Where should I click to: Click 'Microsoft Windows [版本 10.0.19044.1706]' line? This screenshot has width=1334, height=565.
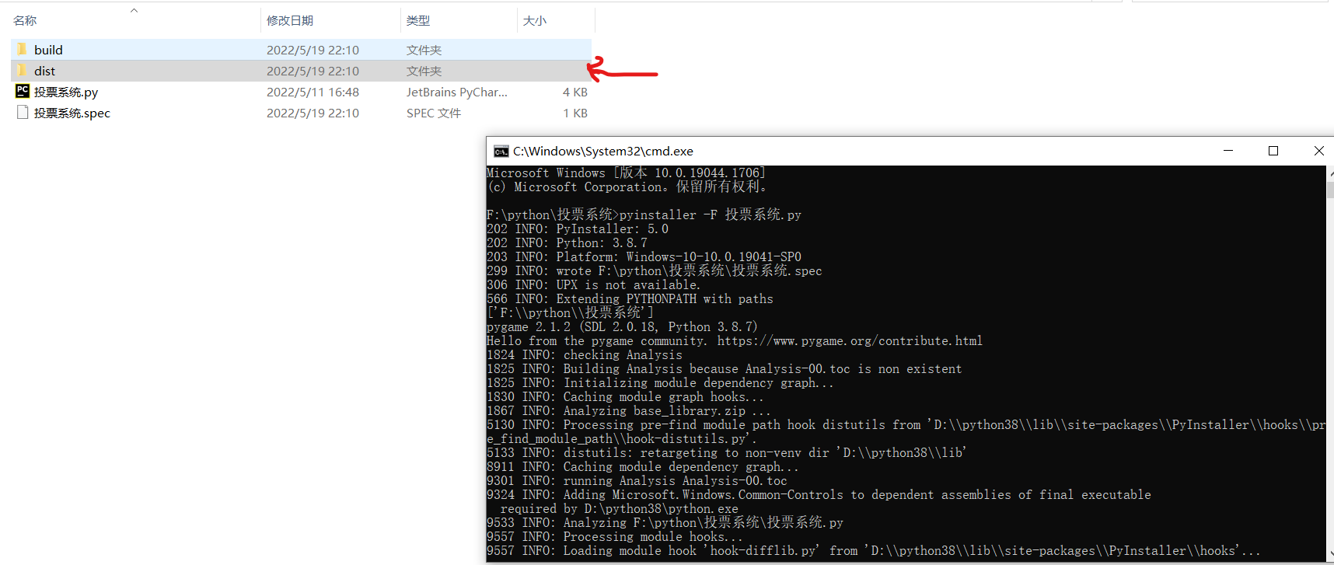tap(626, 173)
